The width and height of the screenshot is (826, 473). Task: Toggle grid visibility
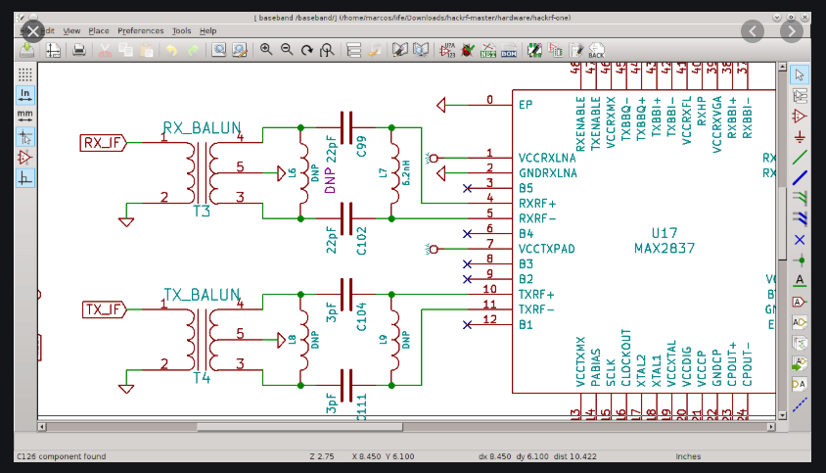click(24, 74)
